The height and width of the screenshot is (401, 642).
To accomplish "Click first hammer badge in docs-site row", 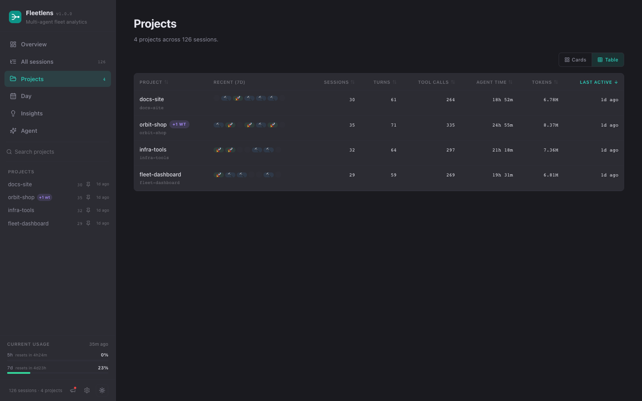I will click(226, 98).
